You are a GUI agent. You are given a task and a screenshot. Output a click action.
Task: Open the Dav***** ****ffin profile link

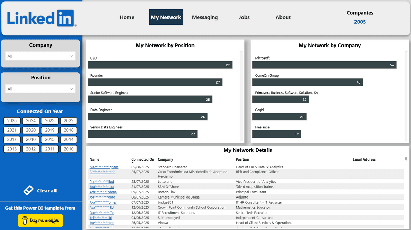(x=102, y=213)
